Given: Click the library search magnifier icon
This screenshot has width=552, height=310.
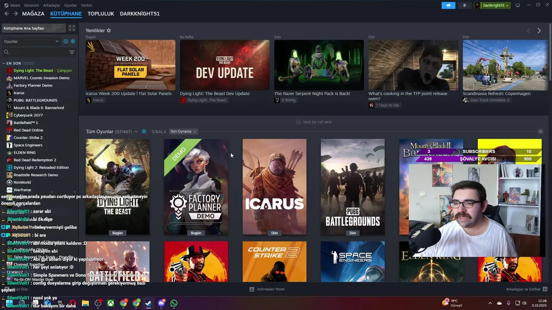Looking at the screenshot, I should pyautogui.click(x=6, y=52).
